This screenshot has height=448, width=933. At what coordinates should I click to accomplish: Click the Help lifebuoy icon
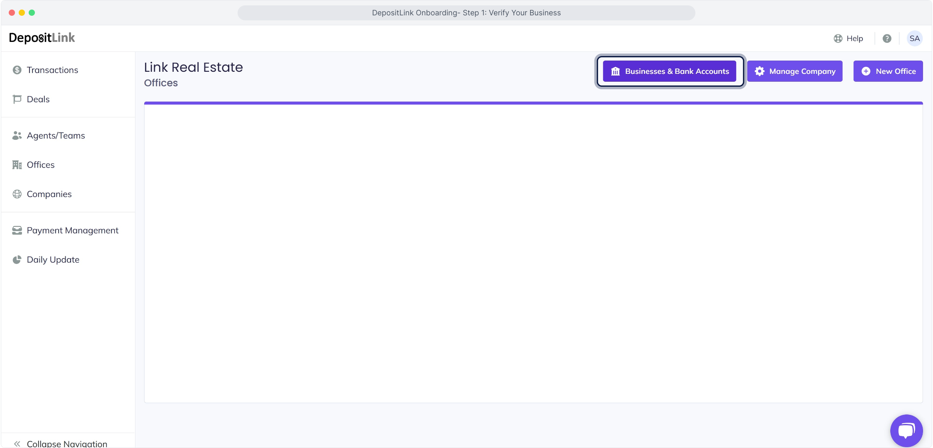(838, 39)
